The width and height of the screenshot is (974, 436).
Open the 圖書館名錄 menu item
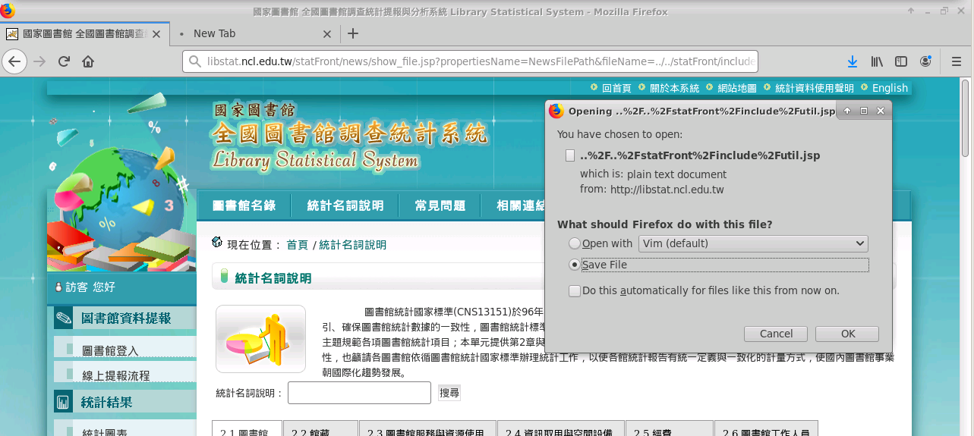[244, 205]
